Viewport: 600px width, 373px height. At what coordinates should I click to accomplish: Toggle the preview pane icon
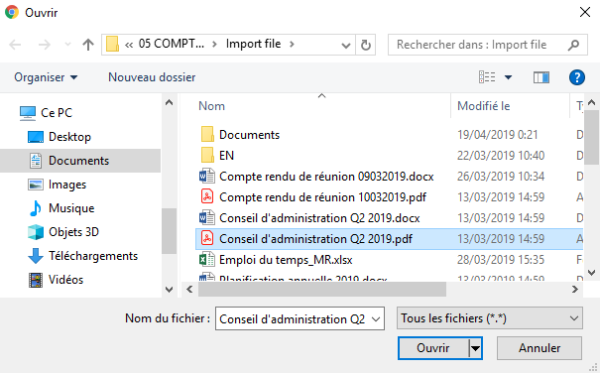541,77
